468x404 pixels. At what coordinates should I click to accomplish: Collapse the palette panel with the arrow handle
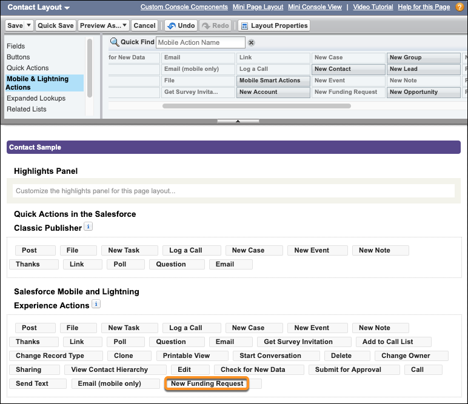point(238,121)
